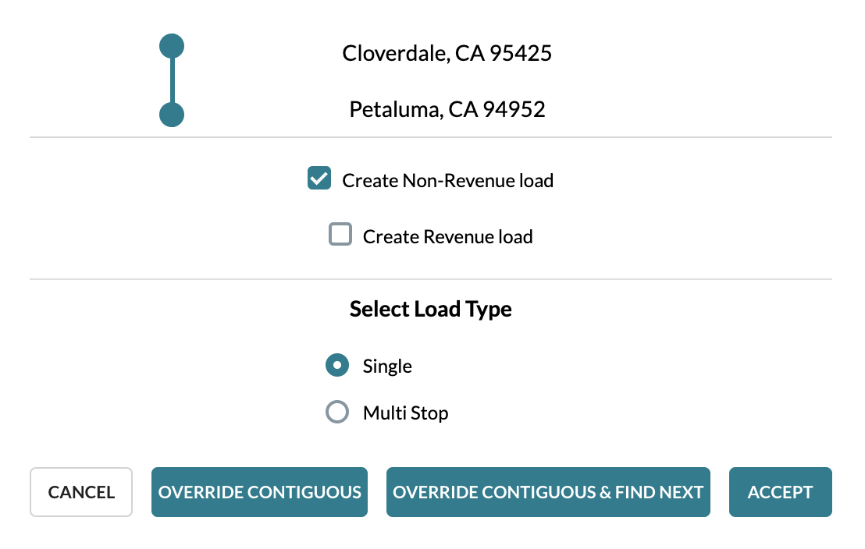Click the filled Single radio indicator icon
This screenshot has height=549, width=865.
pos(336,365)
